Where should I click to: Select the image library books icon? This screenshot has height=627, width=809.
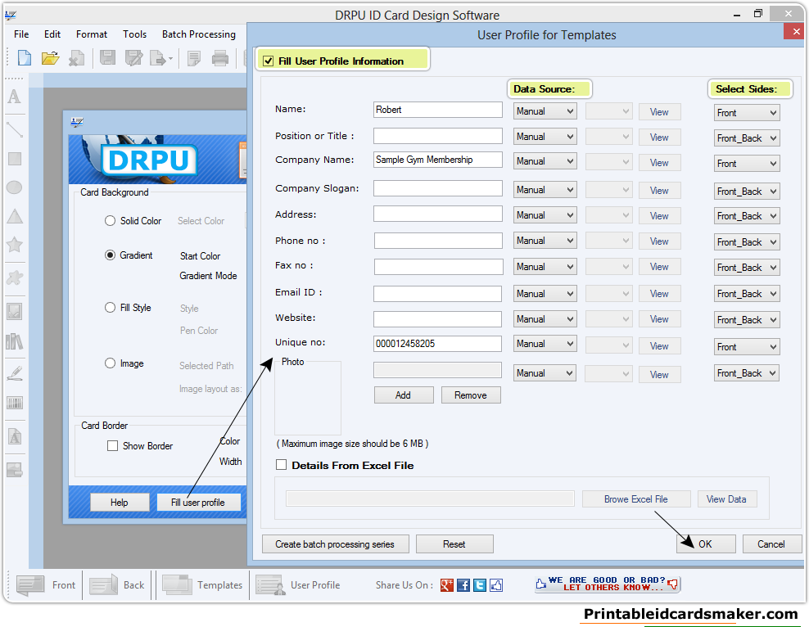pos(15,341)
